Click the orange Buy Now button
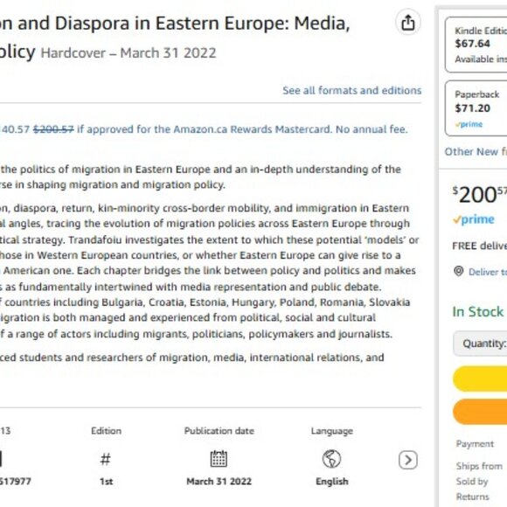The height and width of the screenshot is (507, 507). pyautogui.click(x=480, y=412)
